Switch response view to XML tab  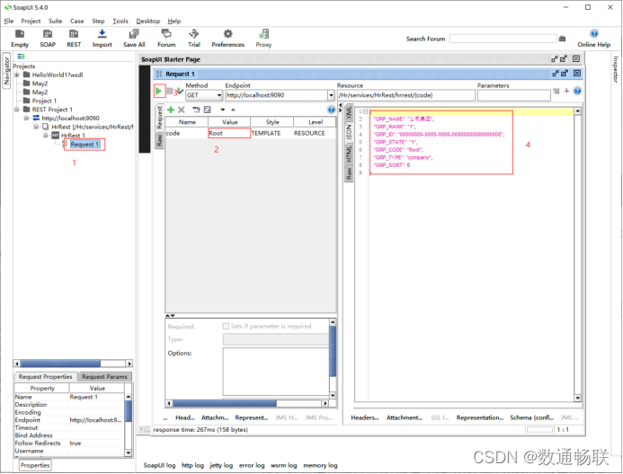(x=349, y=112)
